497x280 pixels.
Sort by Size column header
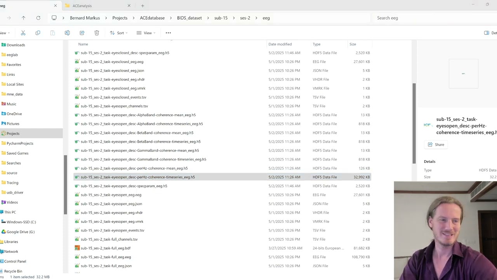[x=353, y=44]
